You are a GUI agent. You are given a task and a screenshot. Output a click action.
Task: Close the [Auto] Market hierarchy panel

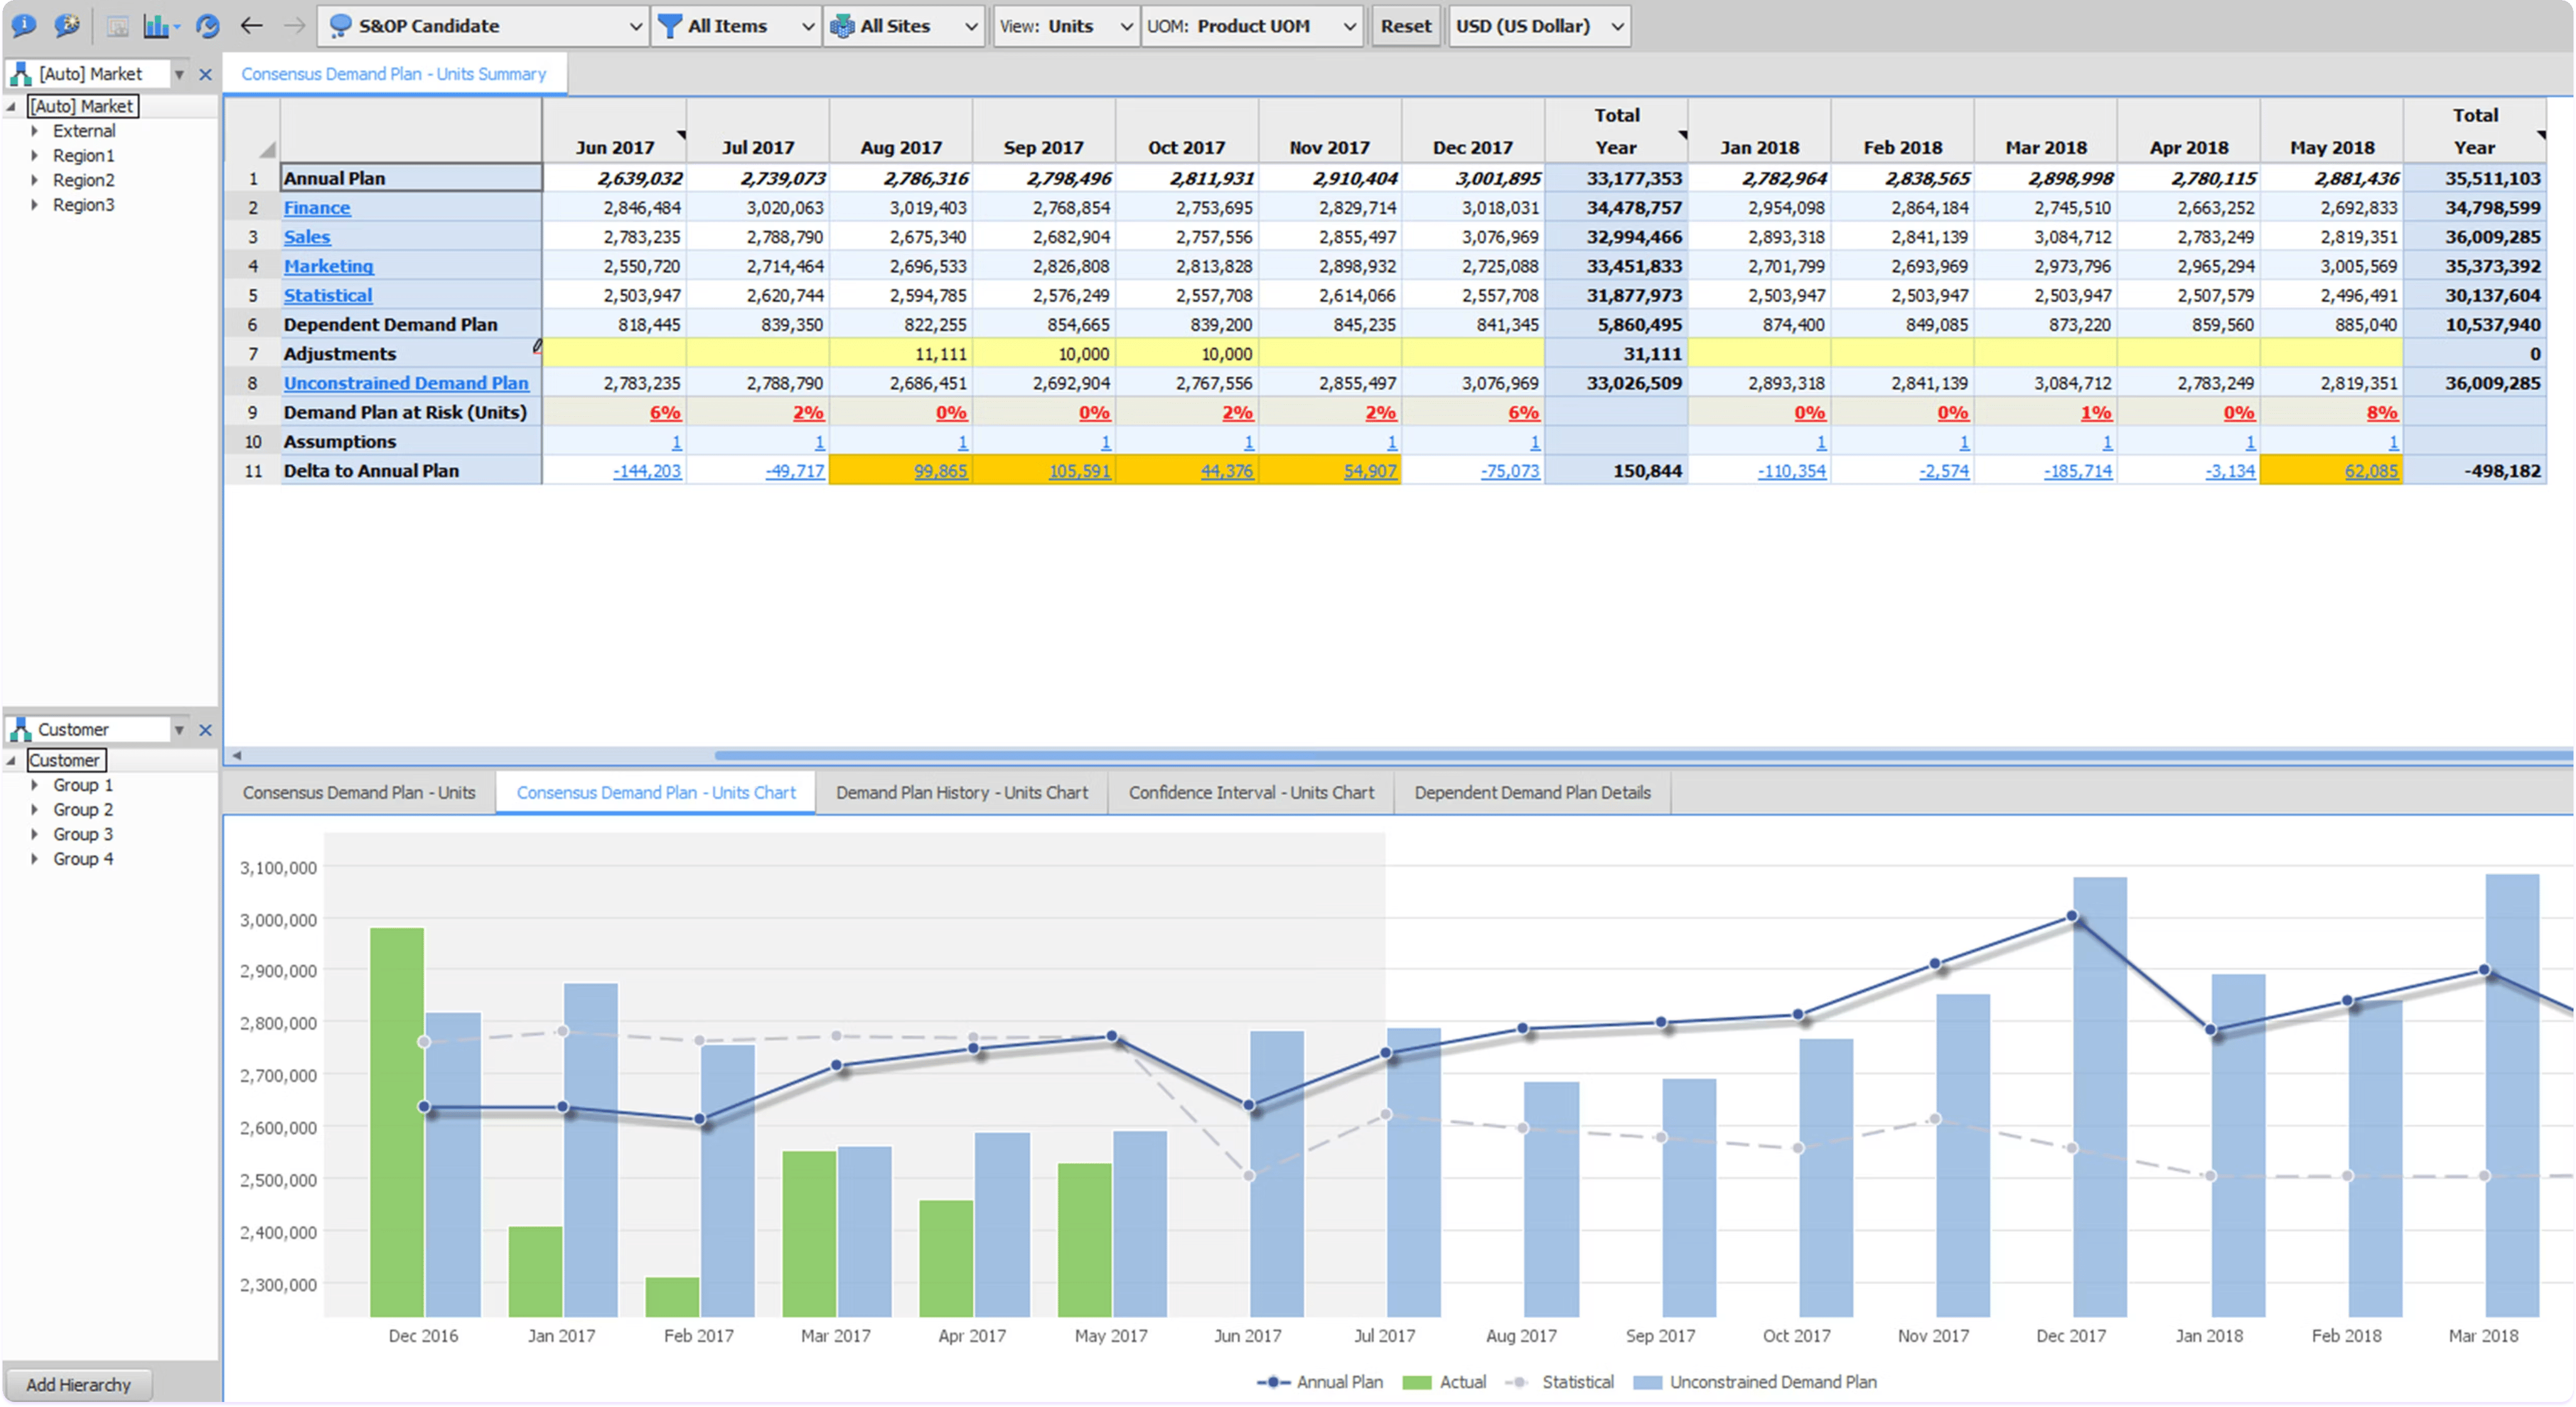(205, 74)
